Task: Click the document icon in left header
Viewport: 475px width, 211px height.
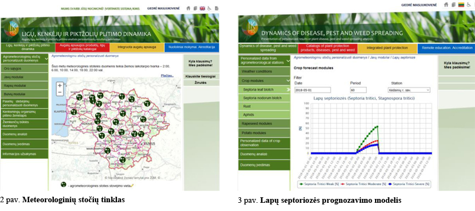Action: tap(216, 8)
